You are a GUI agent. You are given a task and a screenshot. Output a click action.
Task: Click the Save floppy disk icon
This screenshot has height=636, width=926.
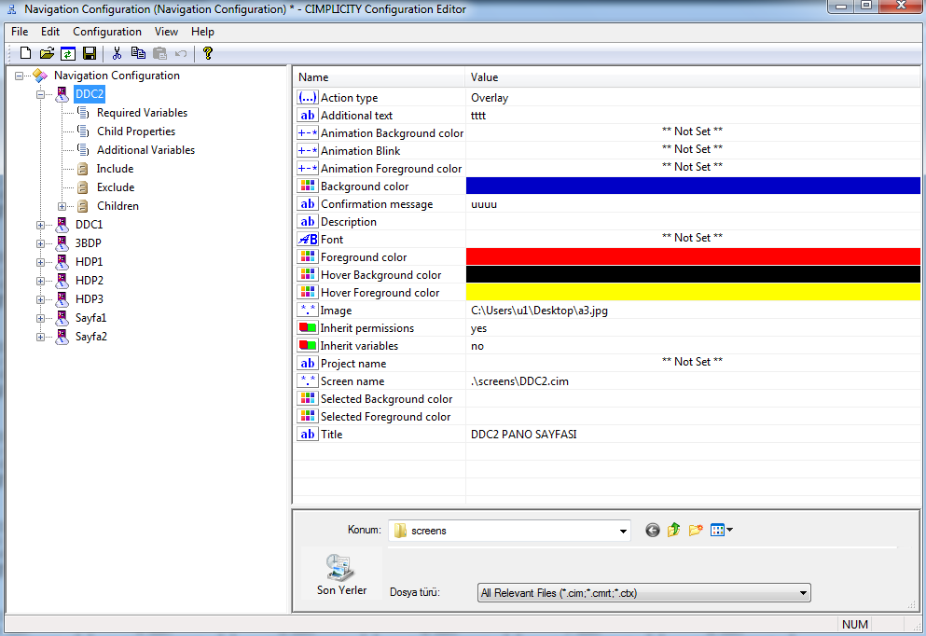coord(90,54)
